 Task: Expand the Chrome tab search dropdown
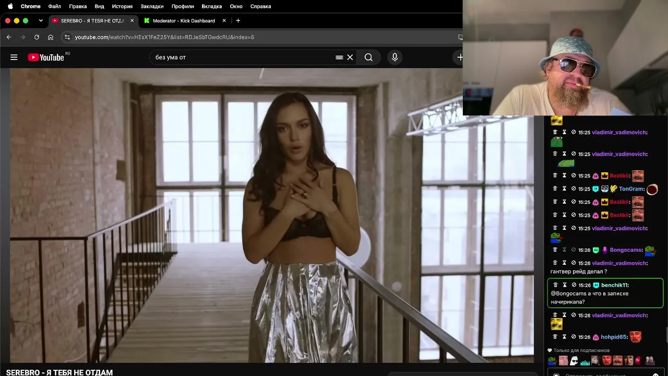click(x=41, y=20)
